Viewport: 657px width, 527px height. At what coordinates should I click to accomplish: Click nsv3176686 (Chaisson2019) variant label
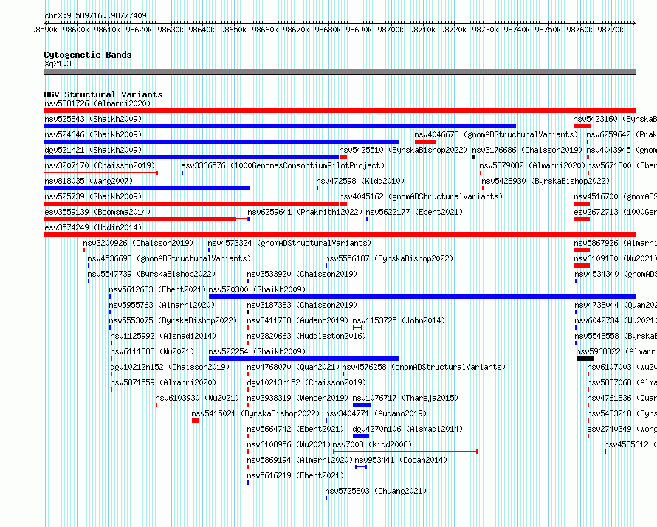[527, 150]
